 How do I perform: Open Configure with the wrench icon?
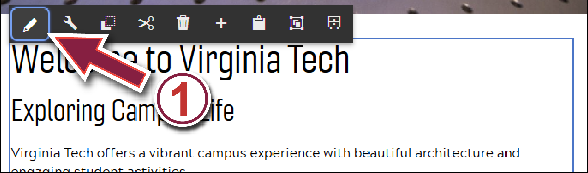click(70, 23)
